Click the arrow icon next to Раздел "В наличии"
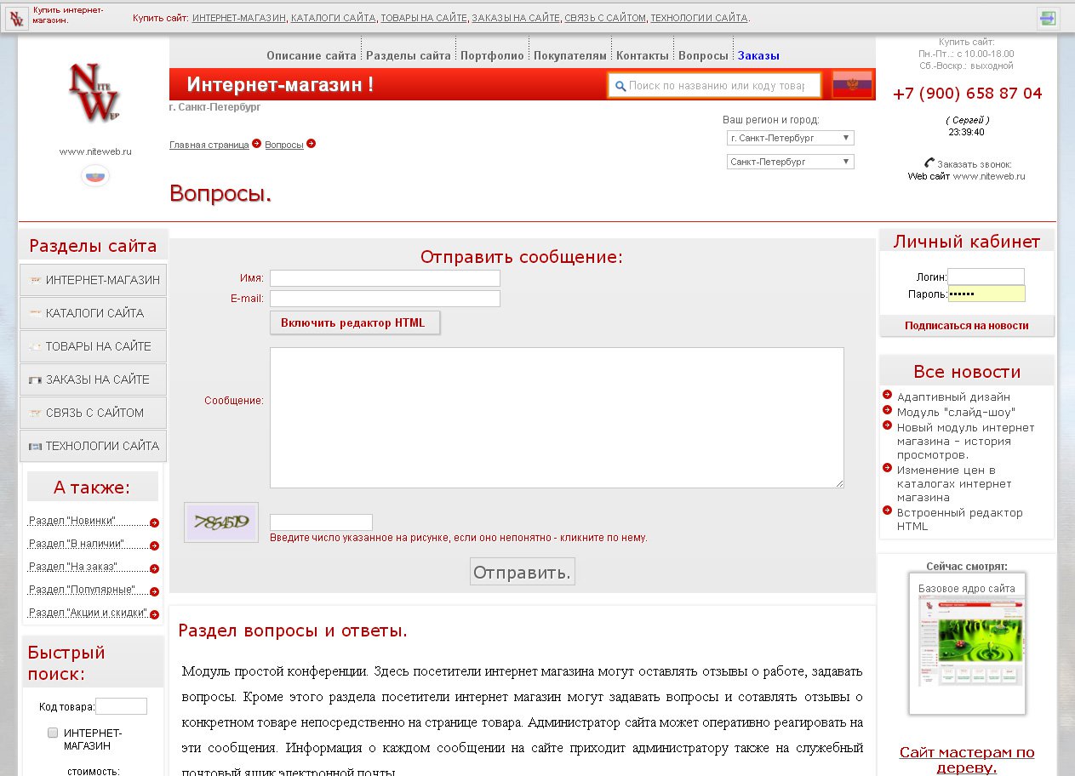 coord(154,546)
